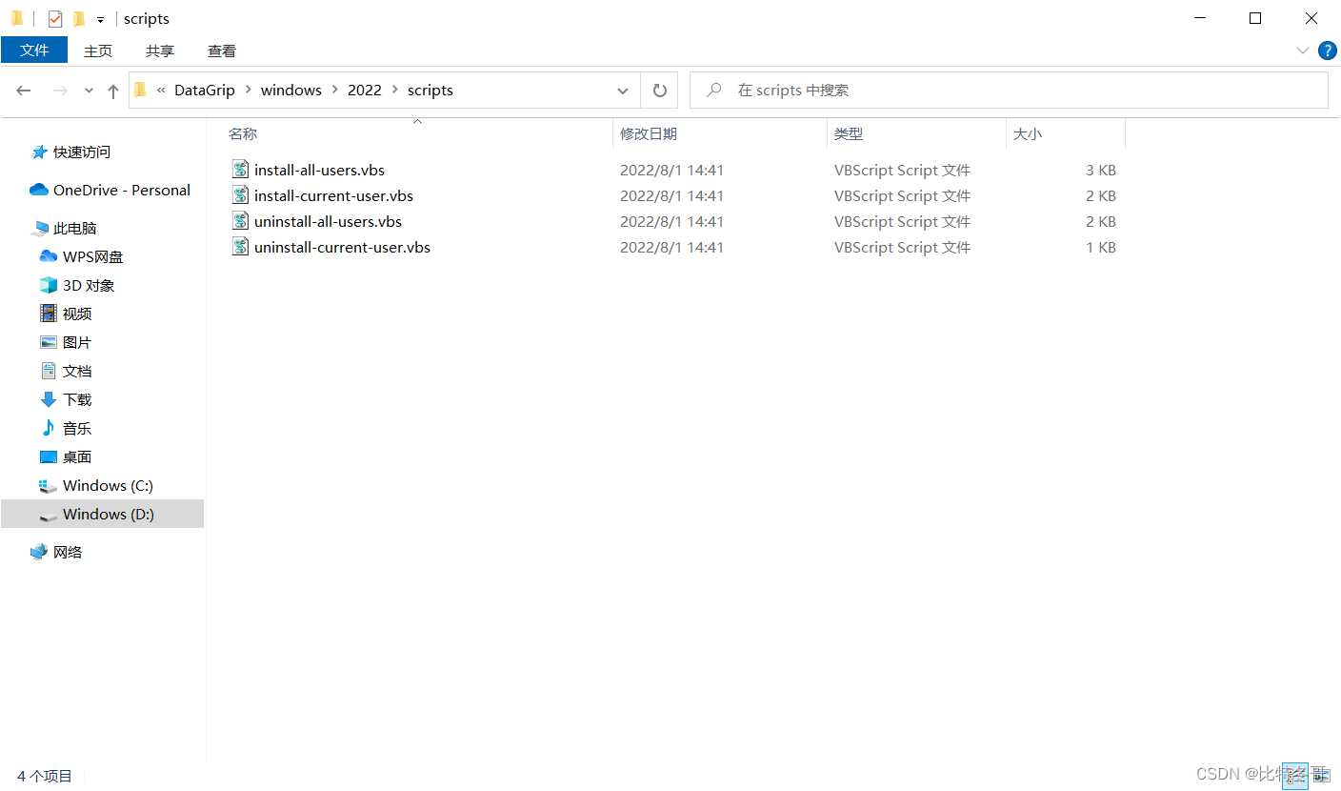
Task: Click the Windows (C:) drive icon
Action: pos(49,485)
